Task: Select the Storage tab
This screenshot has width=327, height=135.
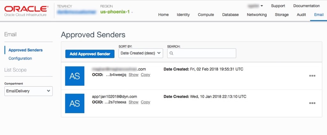Action: point(282,15)
